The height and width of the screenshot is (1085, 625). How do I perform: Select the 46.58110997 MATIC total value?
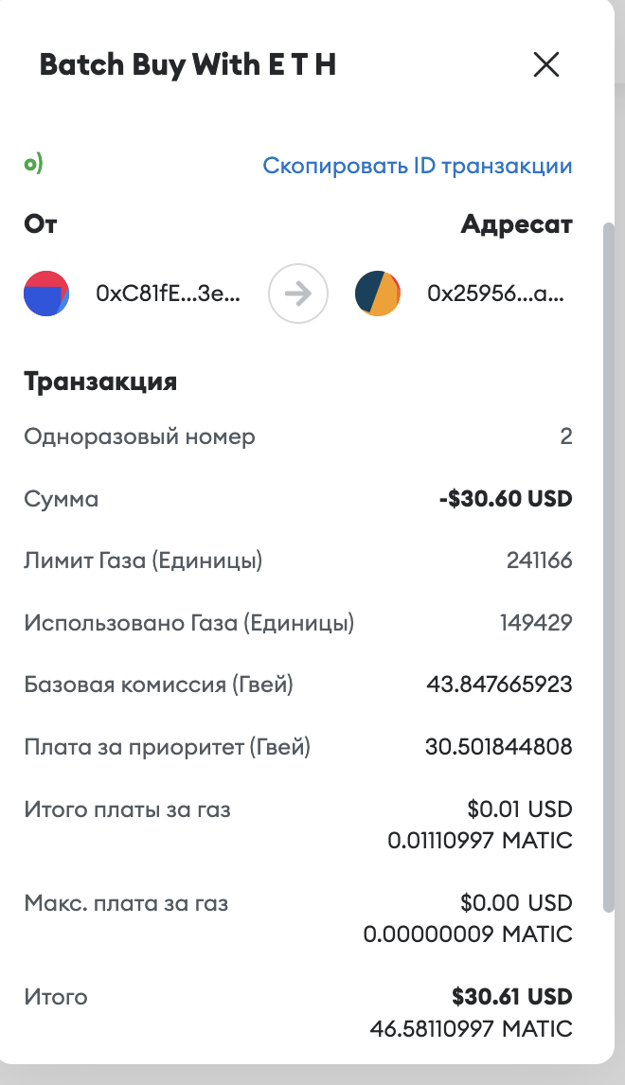tap(471, 1027)
